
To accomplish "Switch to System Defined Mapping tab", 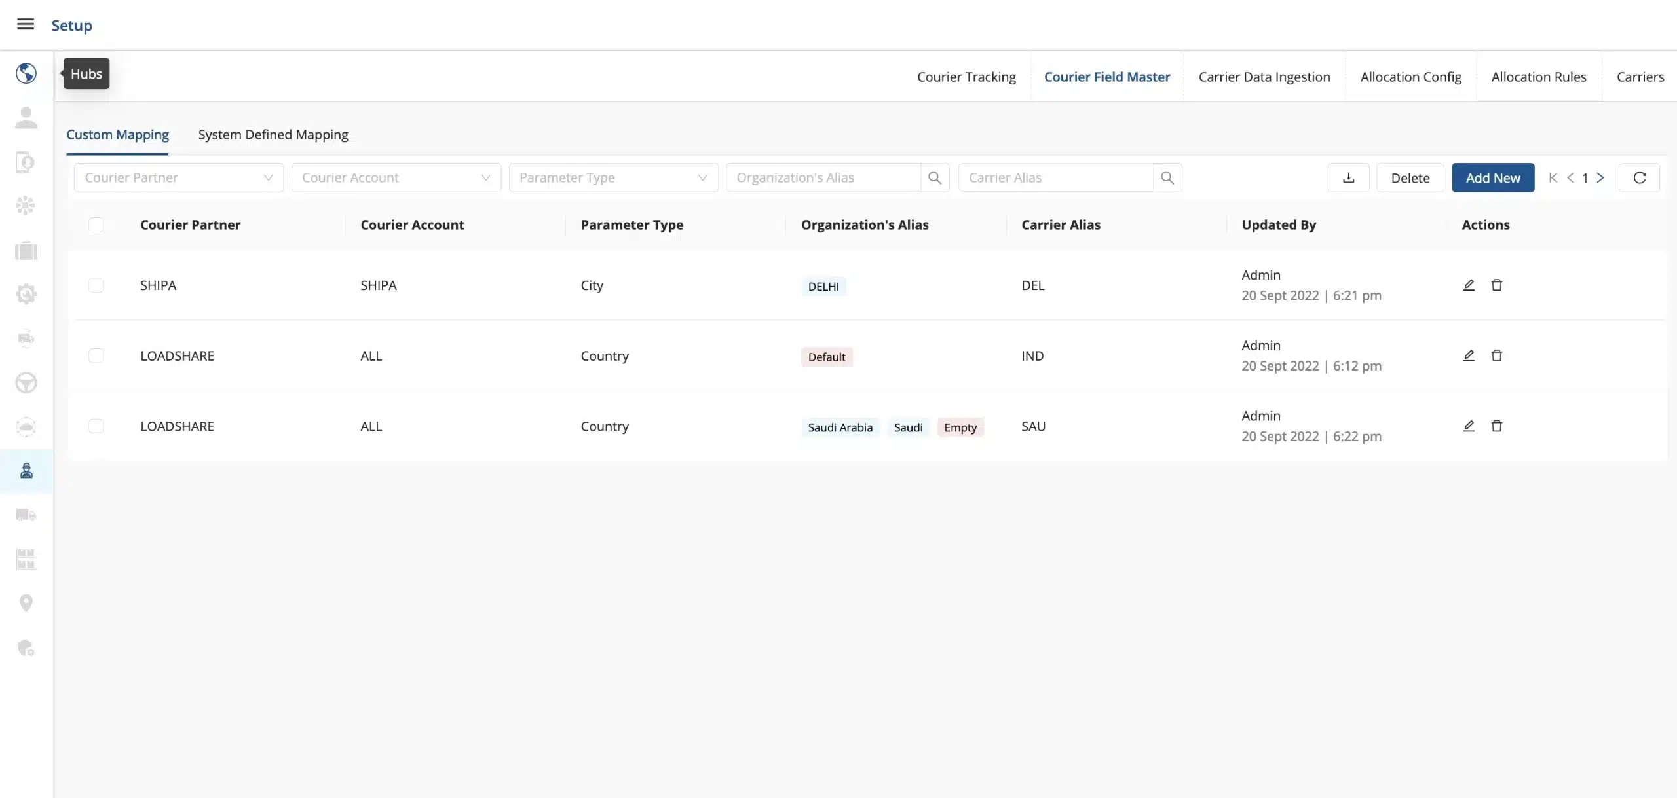I will click(273, 134).
